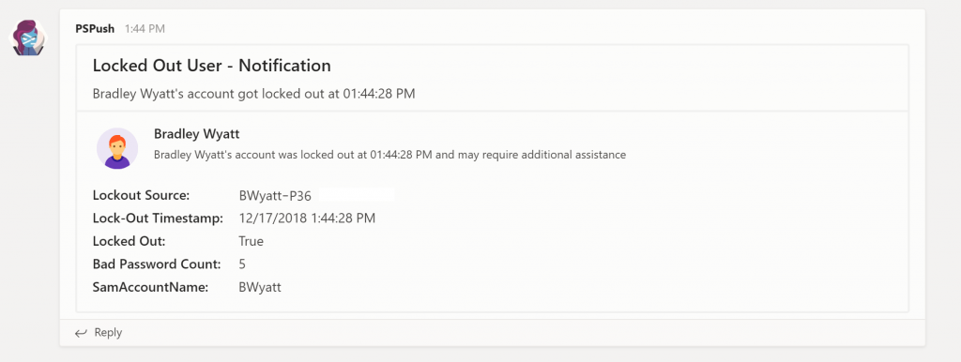The height and width of the screenshot is (362, 961).
Task: Click the Bad Password Count label
Action: pos(157,264)
